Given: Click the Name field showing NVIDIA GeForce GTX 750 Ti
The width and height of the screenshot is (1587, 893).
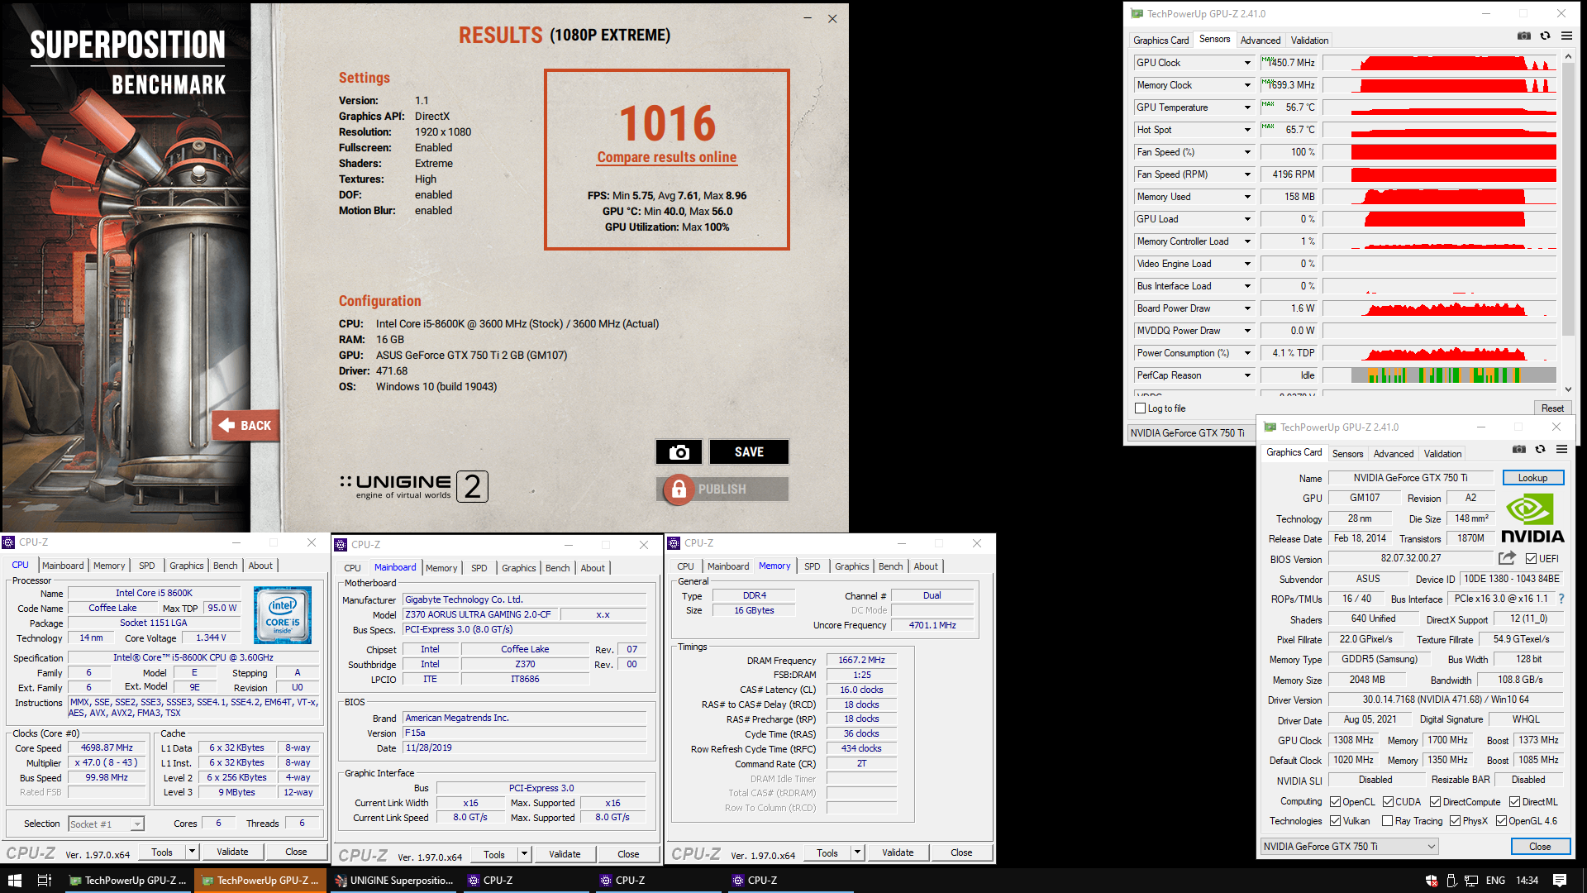Looking at the screenshot, I should click(1410, 478).
